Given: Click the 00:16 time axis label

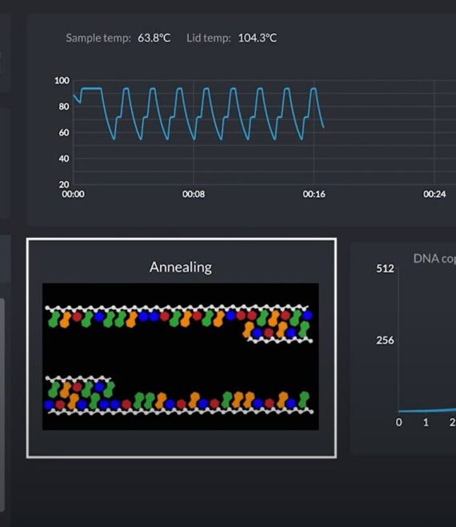Looking at the screenshot, I should [x=314, y=195].
